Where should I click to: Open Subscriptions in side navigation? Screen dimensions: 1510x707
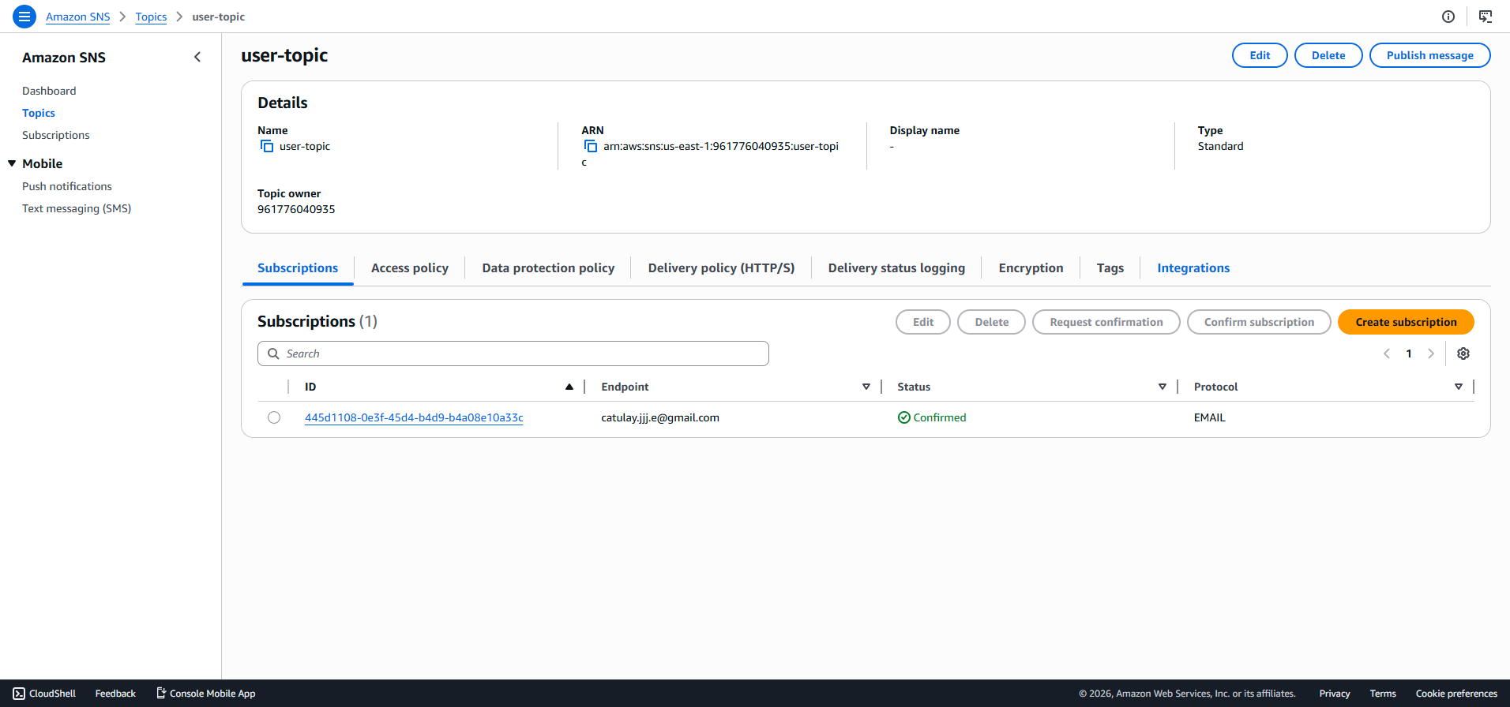pos(56,135)
